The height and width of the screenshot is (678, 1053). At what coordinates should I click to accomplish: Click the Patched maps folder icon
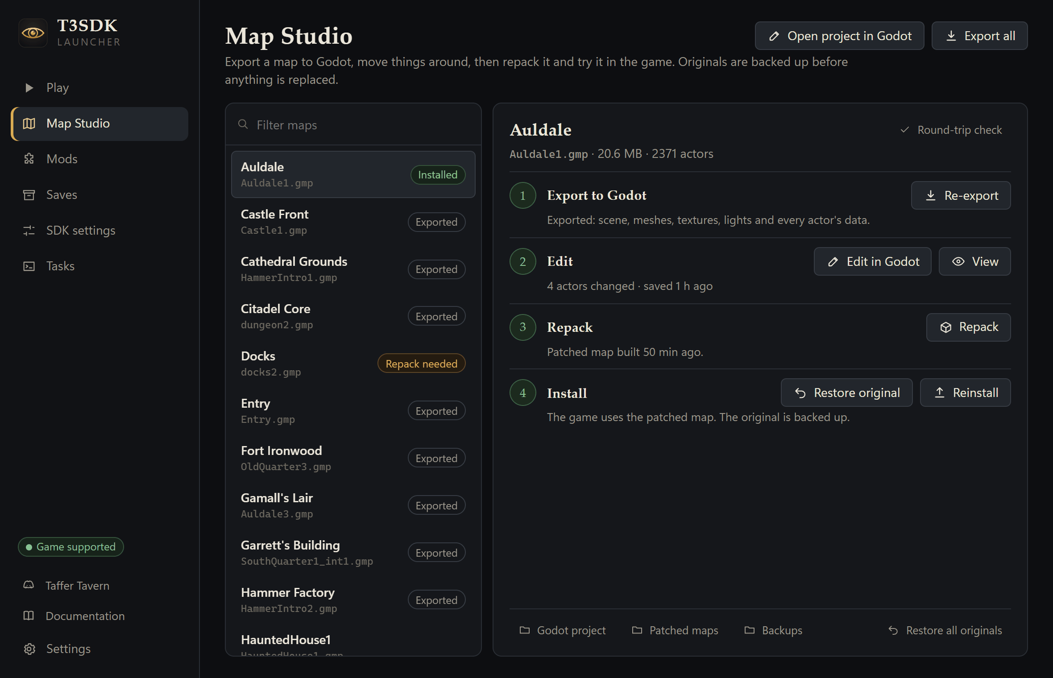(x=637, y=630)
